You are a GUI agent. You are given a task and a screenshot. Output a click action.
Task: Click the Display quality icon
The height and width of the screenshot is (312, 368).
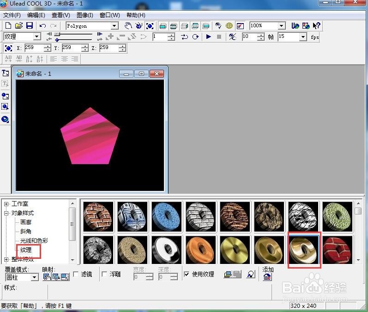point(218,25)
